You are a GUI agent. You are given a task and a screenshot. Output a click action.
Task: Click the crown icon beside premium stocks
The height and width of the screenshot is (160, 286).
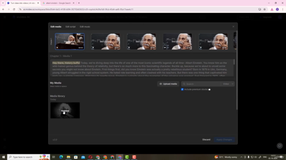click(x=210, y=89)
